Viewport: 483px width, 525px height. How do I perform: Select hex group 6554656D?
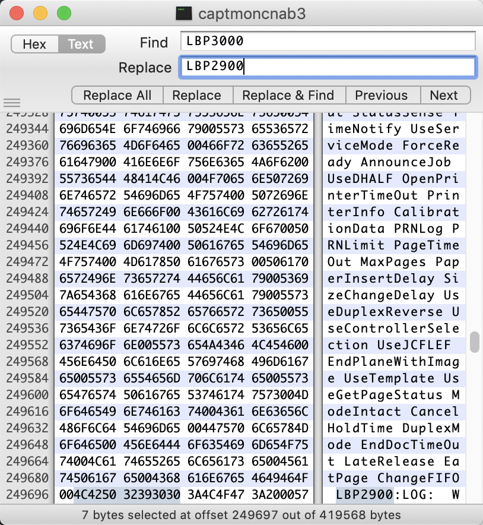152,378
